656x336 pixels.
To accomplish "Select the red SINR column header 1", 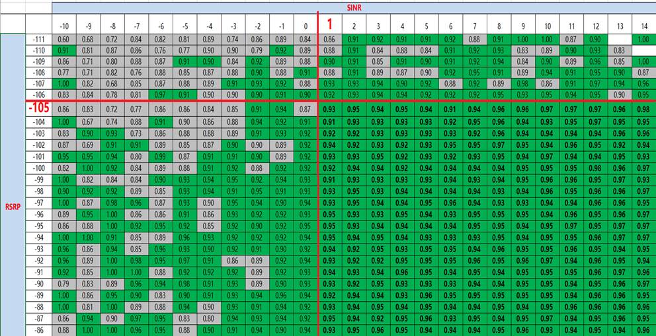I will (x=329, y=24).
